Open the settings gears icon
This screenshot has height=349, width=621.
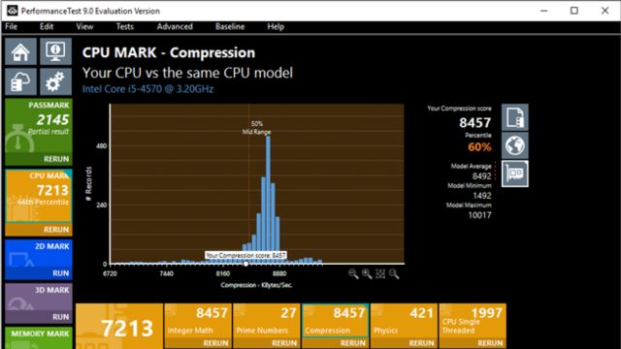(x=56, y=81)
